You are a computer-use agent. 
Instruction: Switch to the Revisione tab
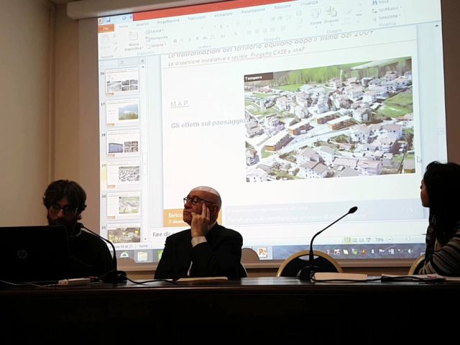(282, 7)
